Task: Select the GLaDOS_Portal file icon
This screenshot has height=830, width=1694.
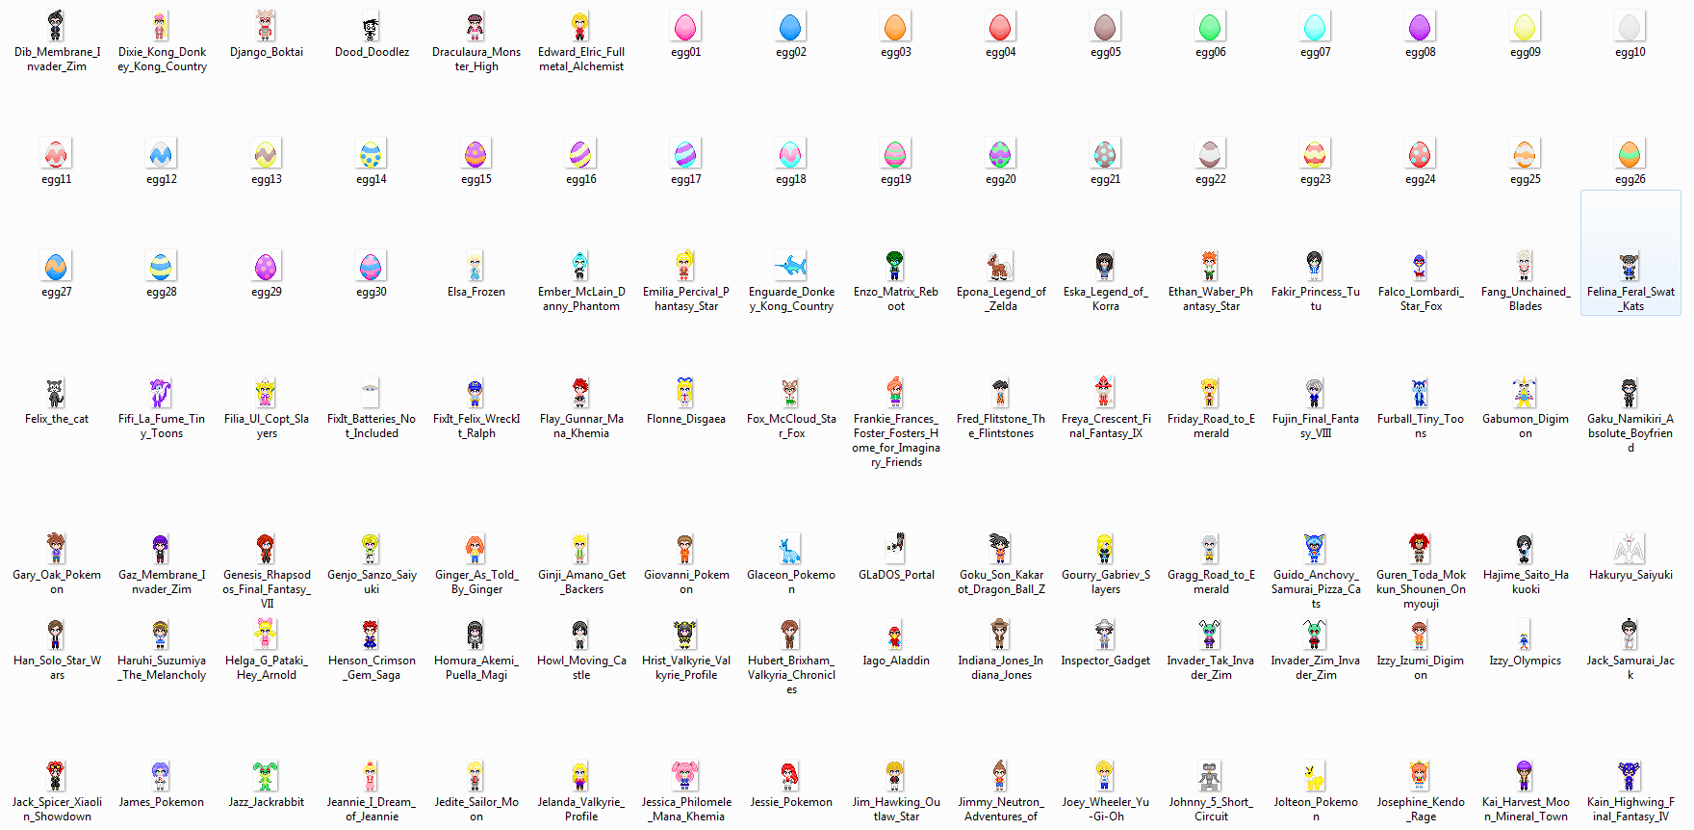Action: point(895,549)
